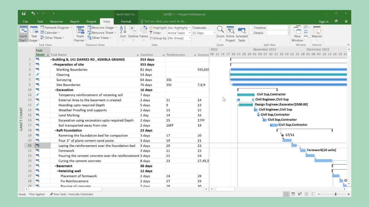Open the File menu
Image resolution: width=369 pixels, height=207 pixels.
25,21
